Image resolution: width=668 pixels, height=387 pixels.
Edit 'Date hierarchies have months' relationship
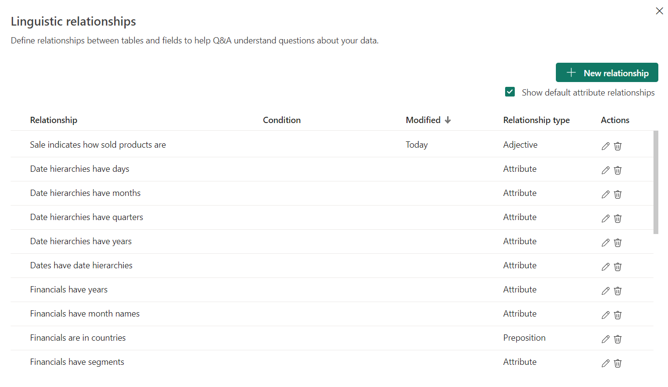(605, 194)
